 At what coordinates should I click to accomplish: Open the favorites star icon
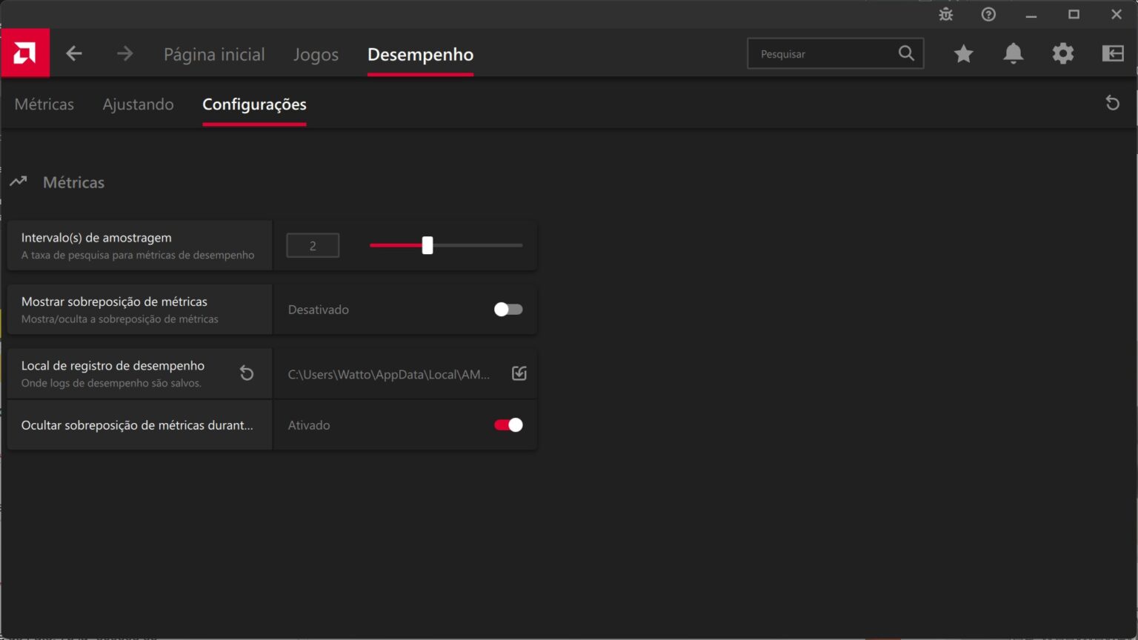click(963, 53)
